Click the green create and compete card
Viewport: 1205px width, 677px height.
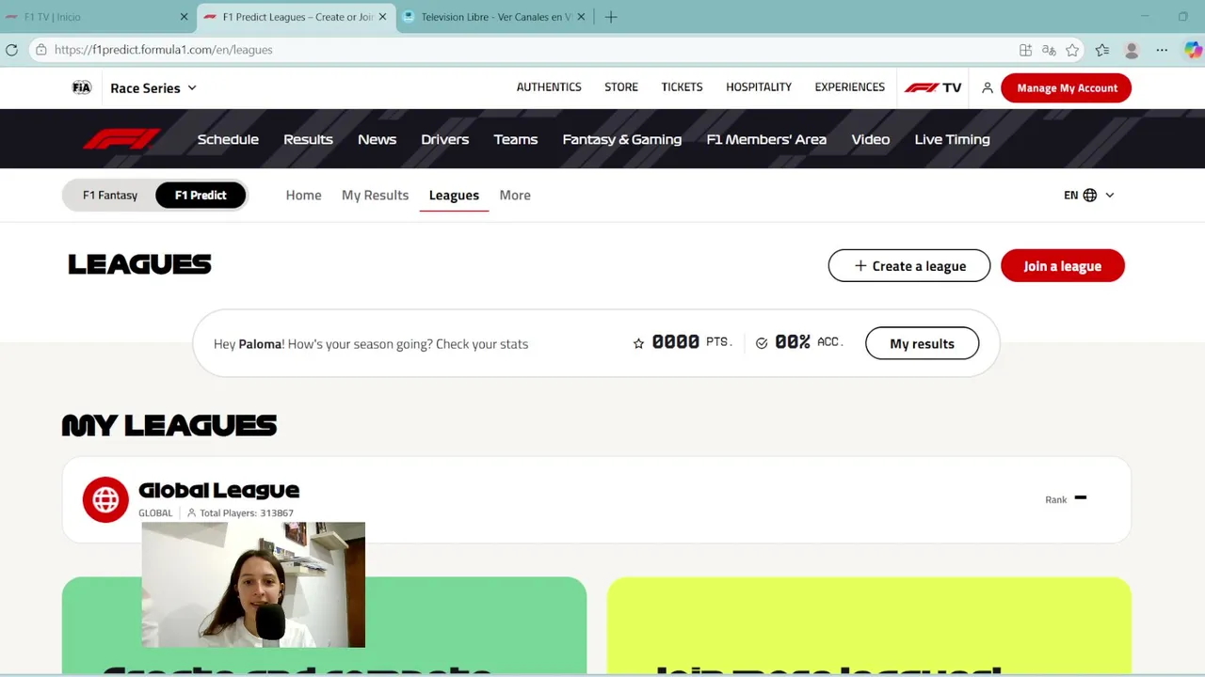point(324,626)
